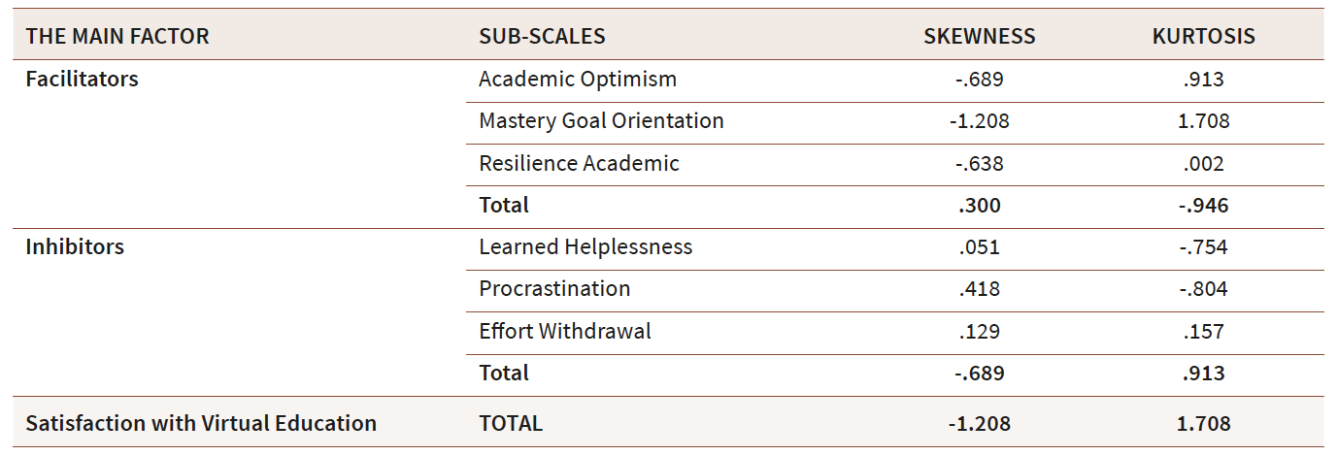Click the Facilitators total skewness value .300

click(979, 205)
